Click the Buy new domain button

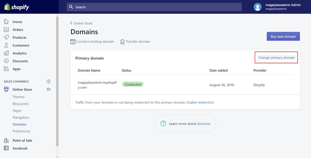pyautogui.click(x=283, y=36)
